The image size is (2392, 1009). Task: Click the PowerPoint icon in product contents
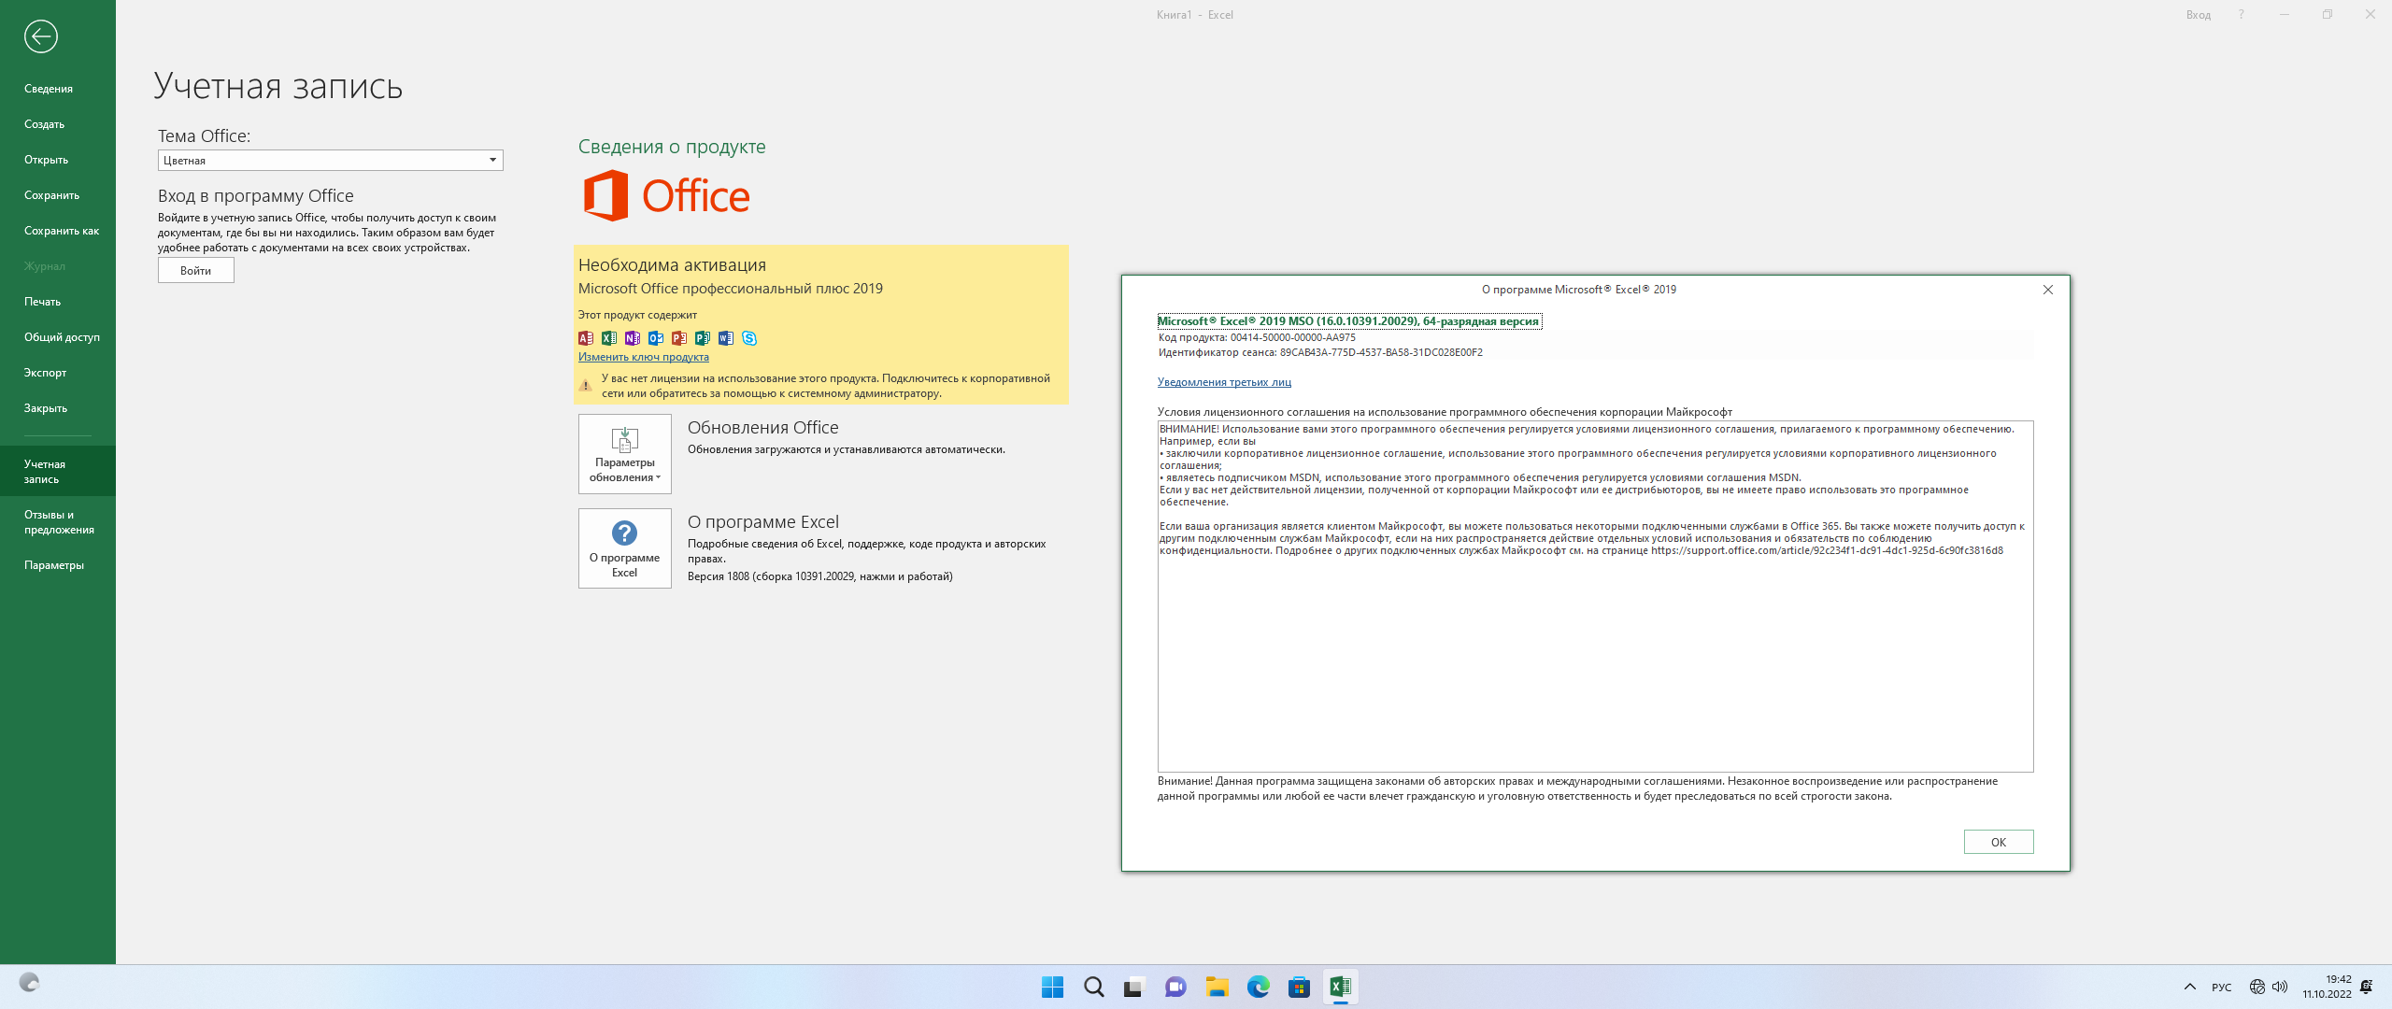point(679,338)
